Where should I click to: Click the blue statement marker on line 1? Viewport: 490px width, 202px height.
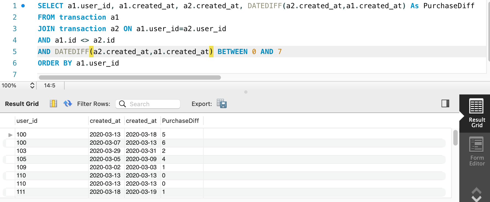pos(23,6)
